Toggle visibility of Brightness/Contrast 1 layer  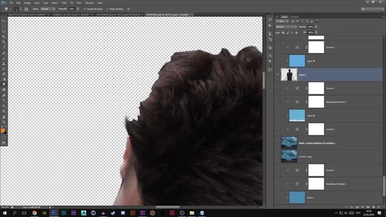[x=277, y=184]
